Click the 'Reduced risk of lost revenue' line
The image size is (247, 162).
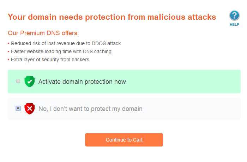[66, 43]
